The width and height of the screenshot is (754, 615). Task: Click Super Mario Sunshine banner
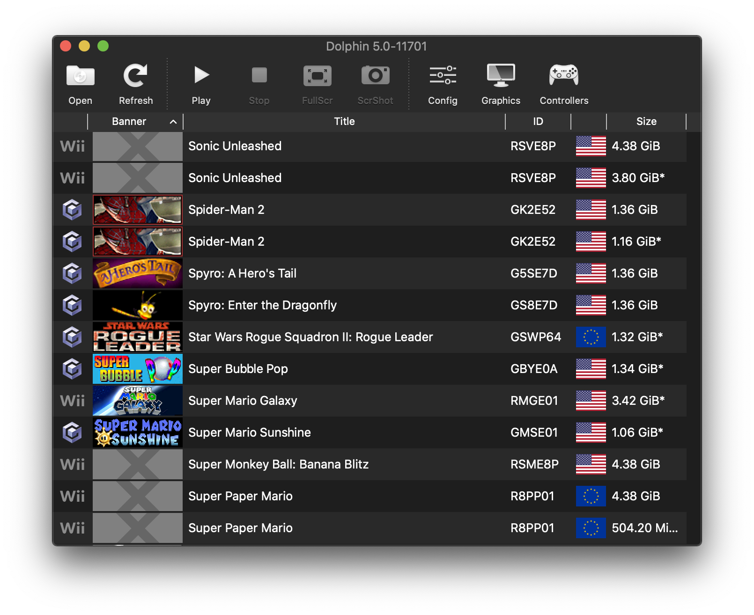(138, 432)
